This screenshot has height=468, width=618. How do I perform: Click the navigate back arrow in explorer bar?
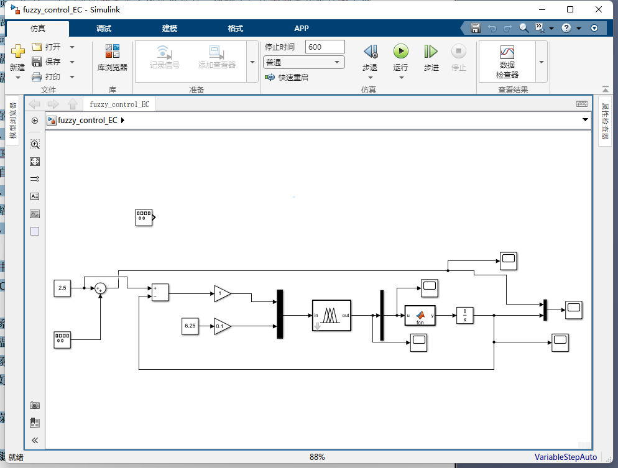coord(35,104)
